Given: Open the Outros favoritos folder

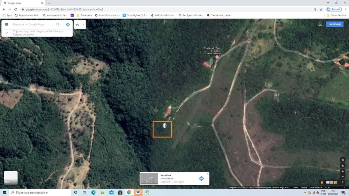Looking at the screenshot, I should point(336,15).
